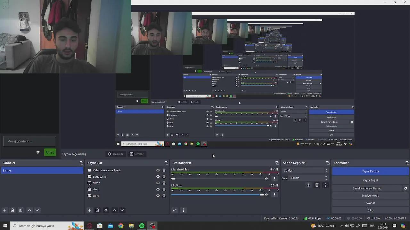
Task: Mute the Mic/Aux speaker icon
Action: click(266, 195)
